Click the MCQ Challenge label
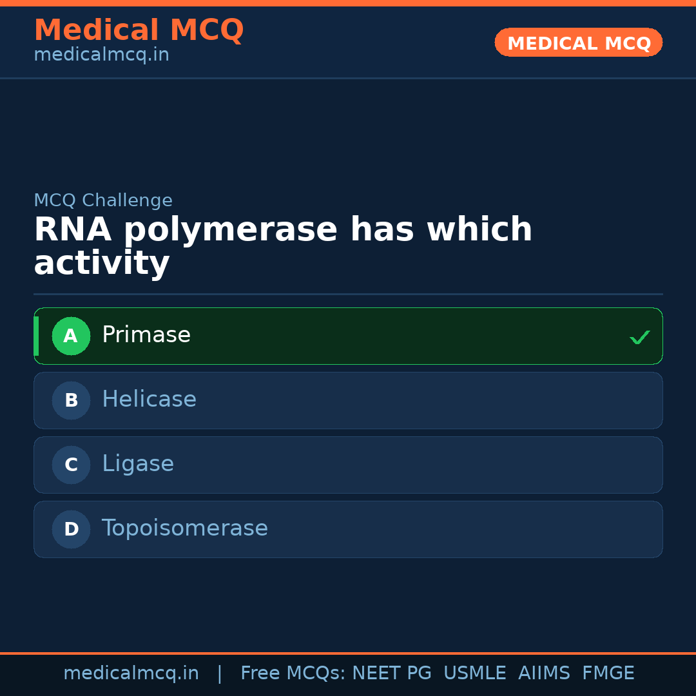 103,200
